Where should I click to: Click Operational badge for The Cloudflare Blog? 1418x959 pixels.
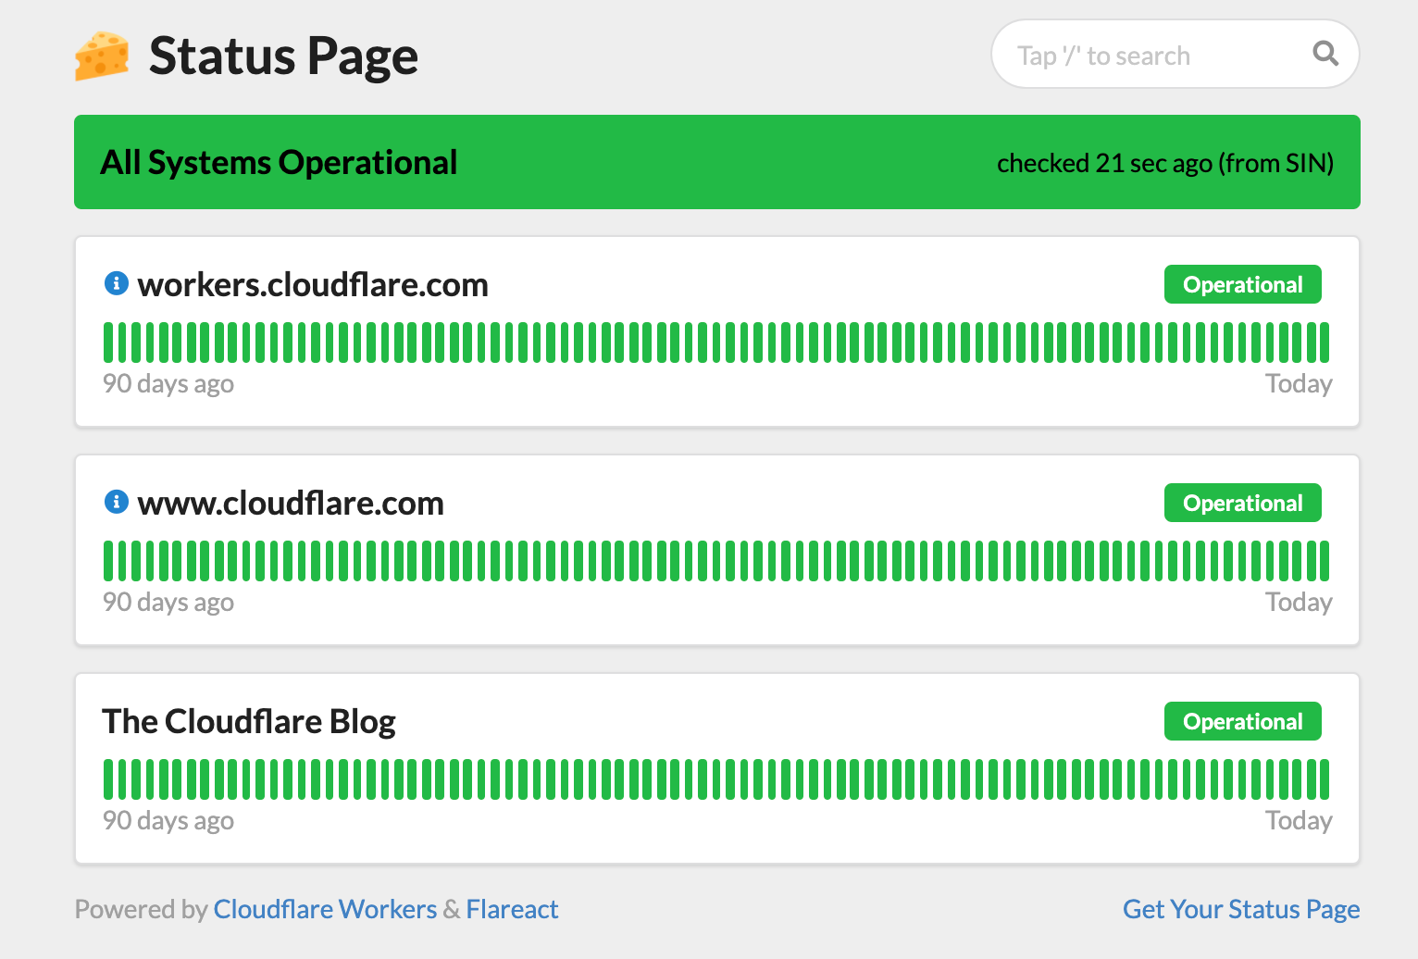coord(1242,721)
